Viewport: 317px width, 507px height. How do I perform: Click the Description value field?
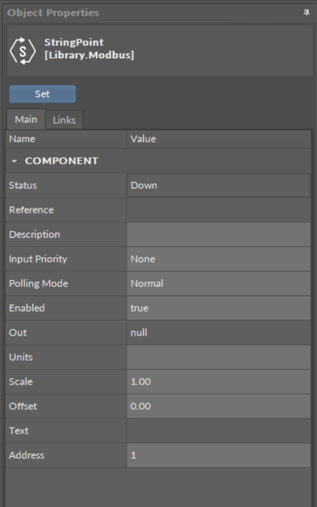click(x=218, y=234)
